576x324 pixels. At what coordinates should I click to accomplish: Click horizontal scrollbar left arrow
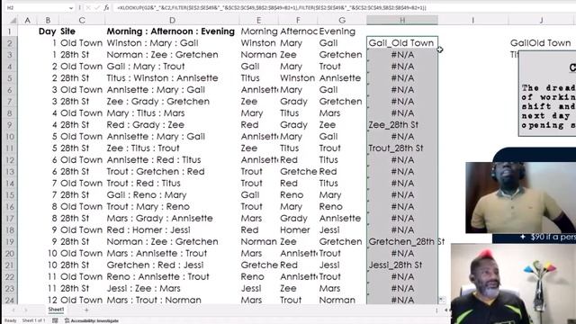446,310
